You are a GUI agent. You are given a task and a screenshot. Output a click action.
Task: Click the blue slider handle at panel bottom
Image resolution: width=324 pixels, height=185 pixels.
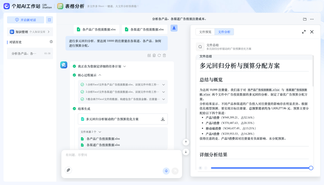[311, 168]
